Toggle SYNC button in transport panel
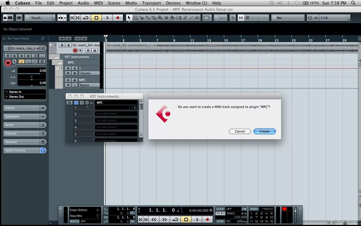 pyautogui.click(x=220, y=221)
